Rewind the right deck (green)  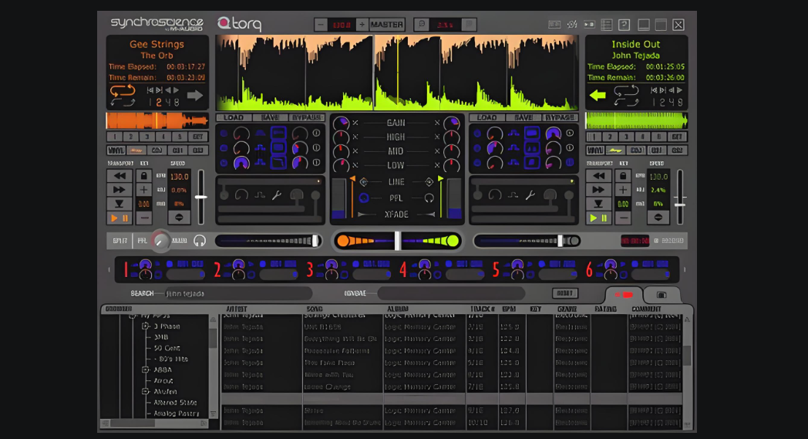pyautogui.click(x=599, y=176)
